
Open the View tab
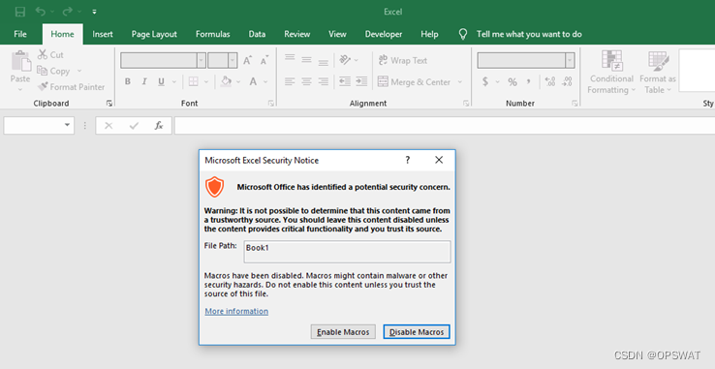pyautogui.click(x=337, y=34)
